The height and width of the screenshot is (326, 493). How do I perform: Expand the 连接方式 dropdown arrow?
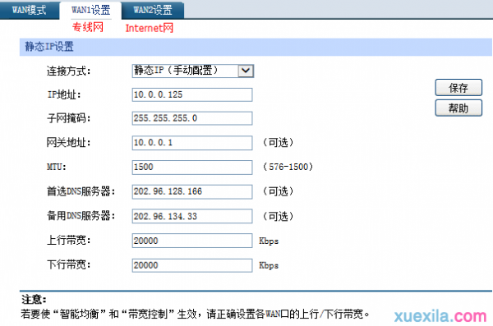point(246,71)
